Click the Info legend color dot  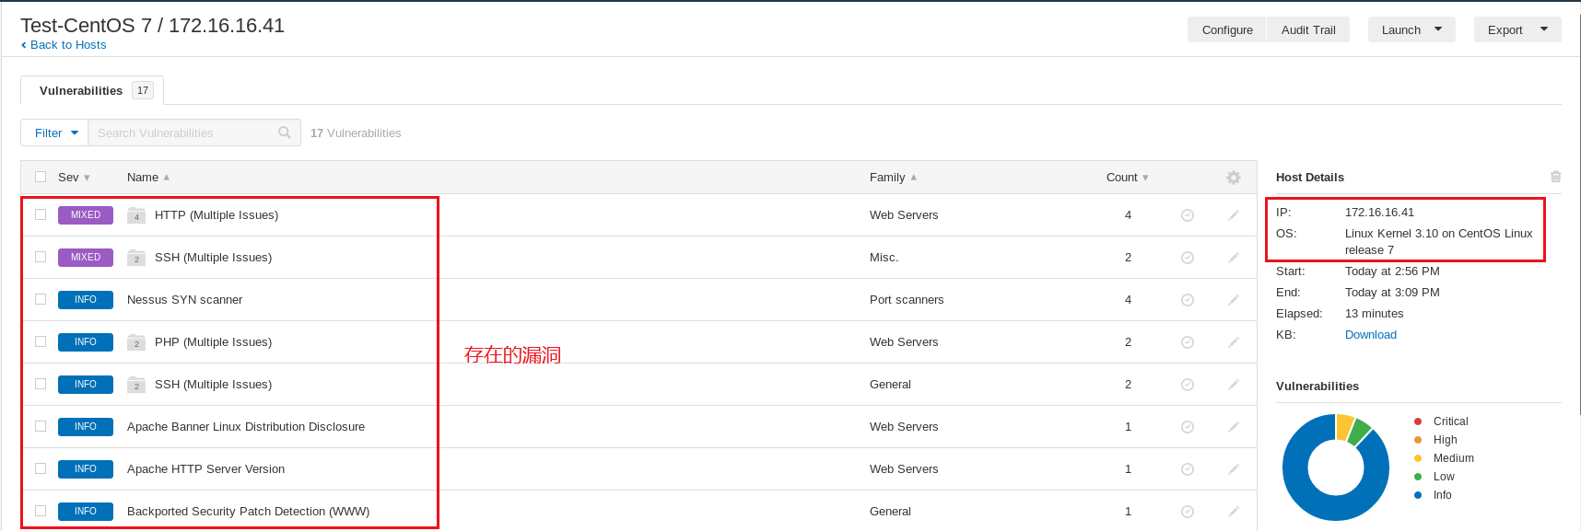1418,495
